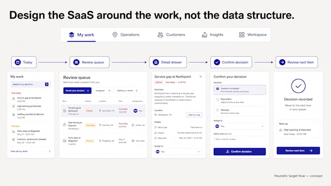Viewport: 331px width, 186px height.
Task: Click warning icon in the Next up card
Action: [280, 130]
